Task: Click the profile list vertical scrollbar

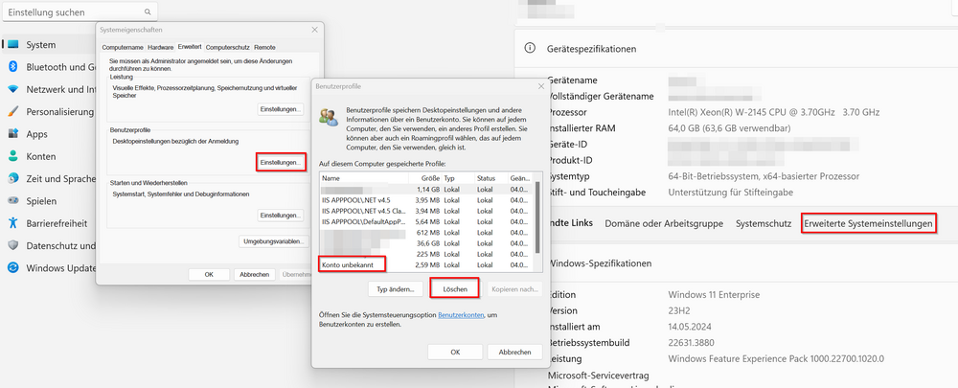Action: tap(537, 220)
